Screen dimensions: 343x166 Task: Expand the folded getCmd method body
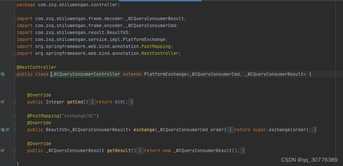tap(15, 102)
